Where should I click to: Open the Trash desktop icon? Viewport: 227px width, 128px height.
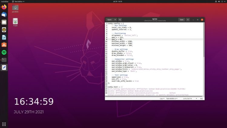[x=15, y=22]
